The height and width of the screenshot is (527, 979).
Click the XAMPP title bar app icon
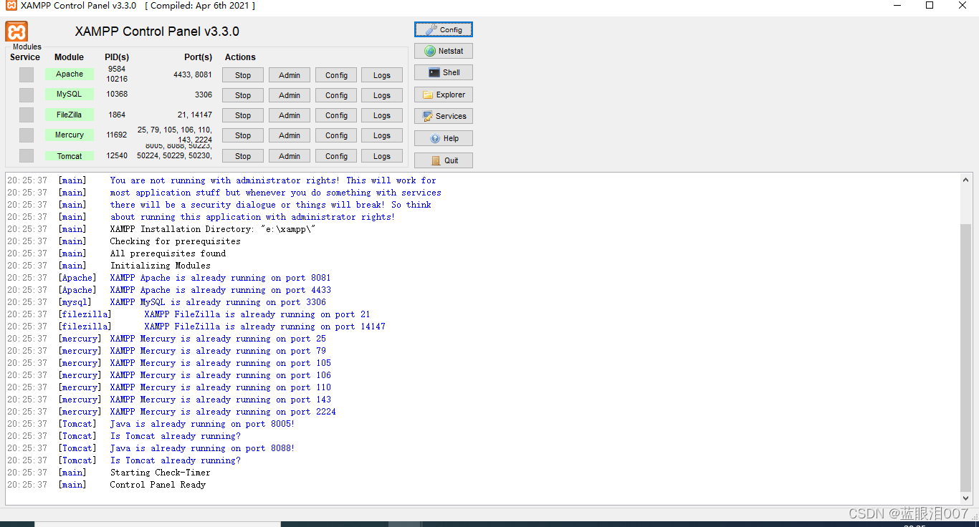(11, 6)
